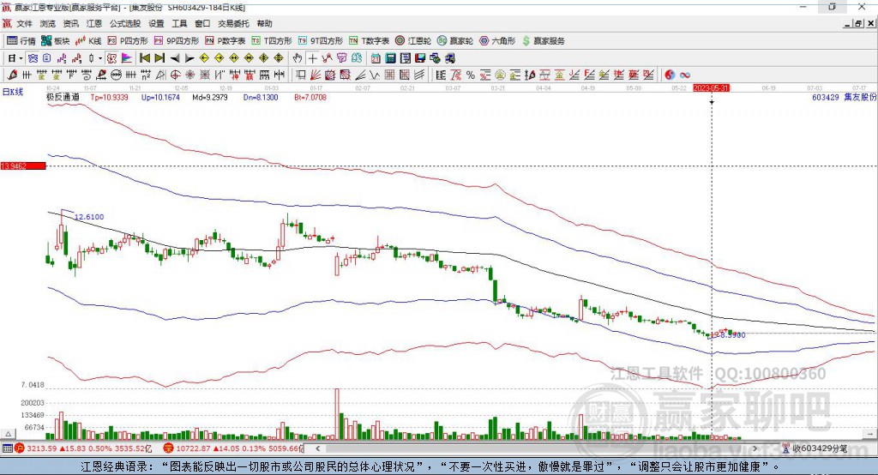Open the calculator icon
The height and width of the screenshot is (475, 878).
390,58
